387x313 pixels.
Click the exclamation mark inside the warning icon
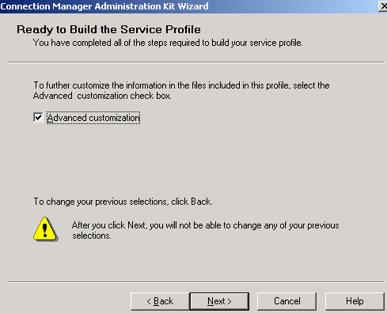coord(45,230)
